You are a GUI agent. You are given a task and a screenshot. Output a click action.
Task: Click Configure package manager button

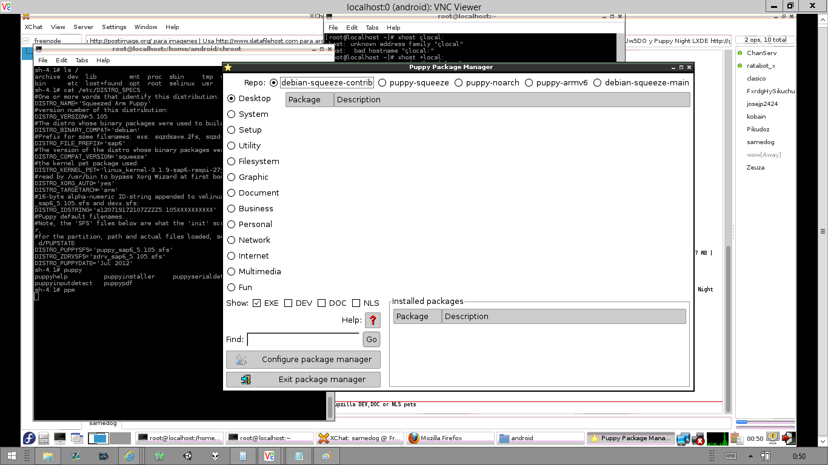303,359
